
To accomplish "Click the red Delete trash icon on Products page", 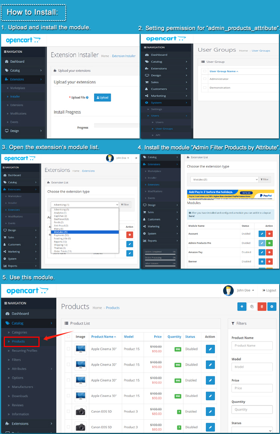I will tap(262, 306).
